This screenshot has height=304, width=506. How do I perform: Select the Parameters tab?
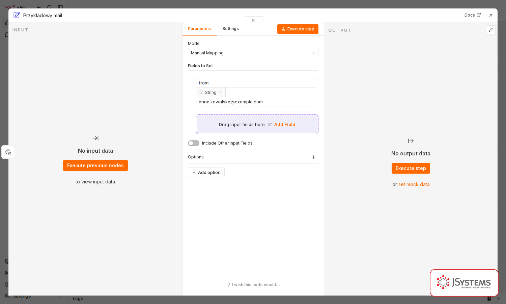coord(200,29)
